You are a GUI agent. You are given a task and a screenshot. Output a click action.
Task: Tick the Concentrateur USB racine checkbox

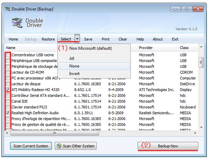click(x=8, y=55)
